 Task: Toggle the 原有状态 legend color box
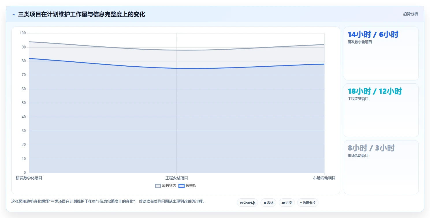click(x=158, y=186)
